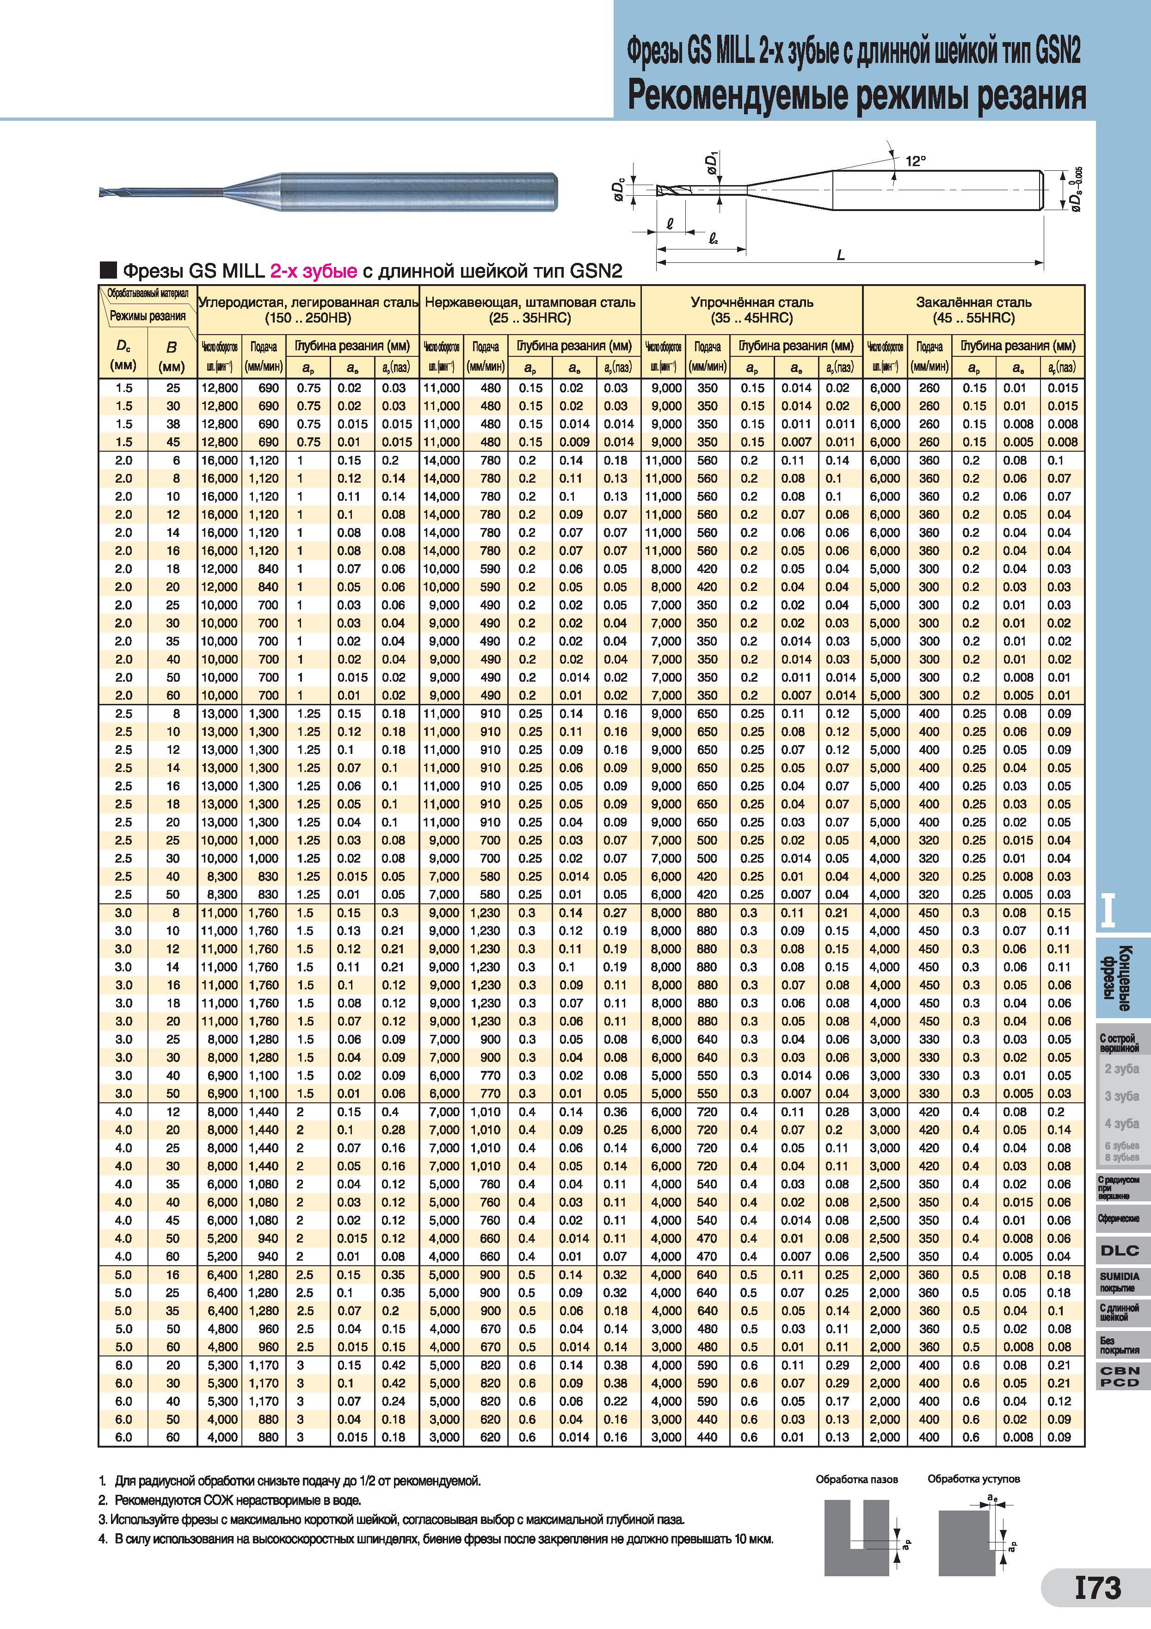Click the "Dc (мм)" column header

(123, 357)
